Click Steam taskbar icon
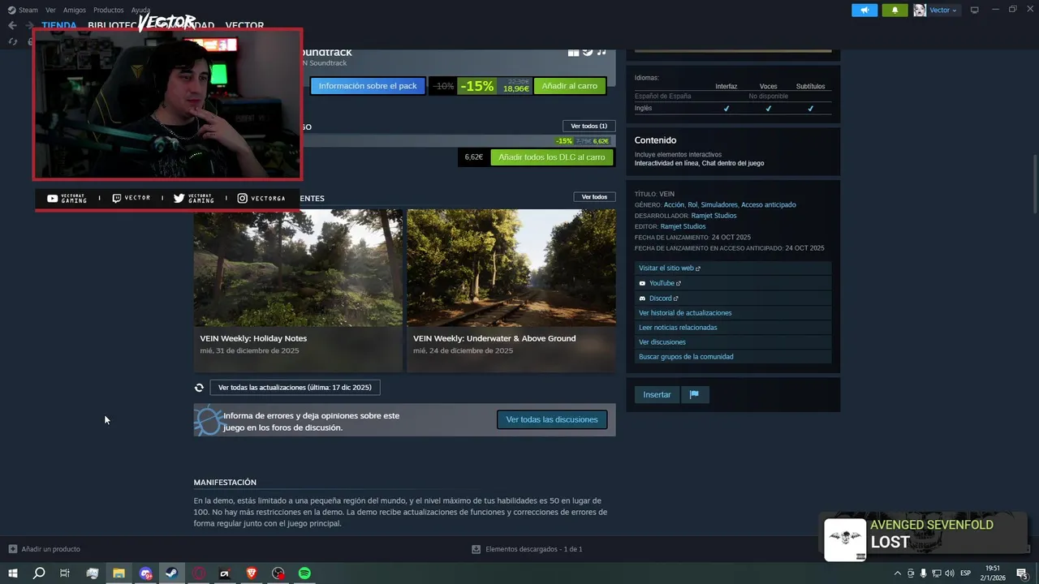This screenshot has height=584, width=1039. coord(172,573)
